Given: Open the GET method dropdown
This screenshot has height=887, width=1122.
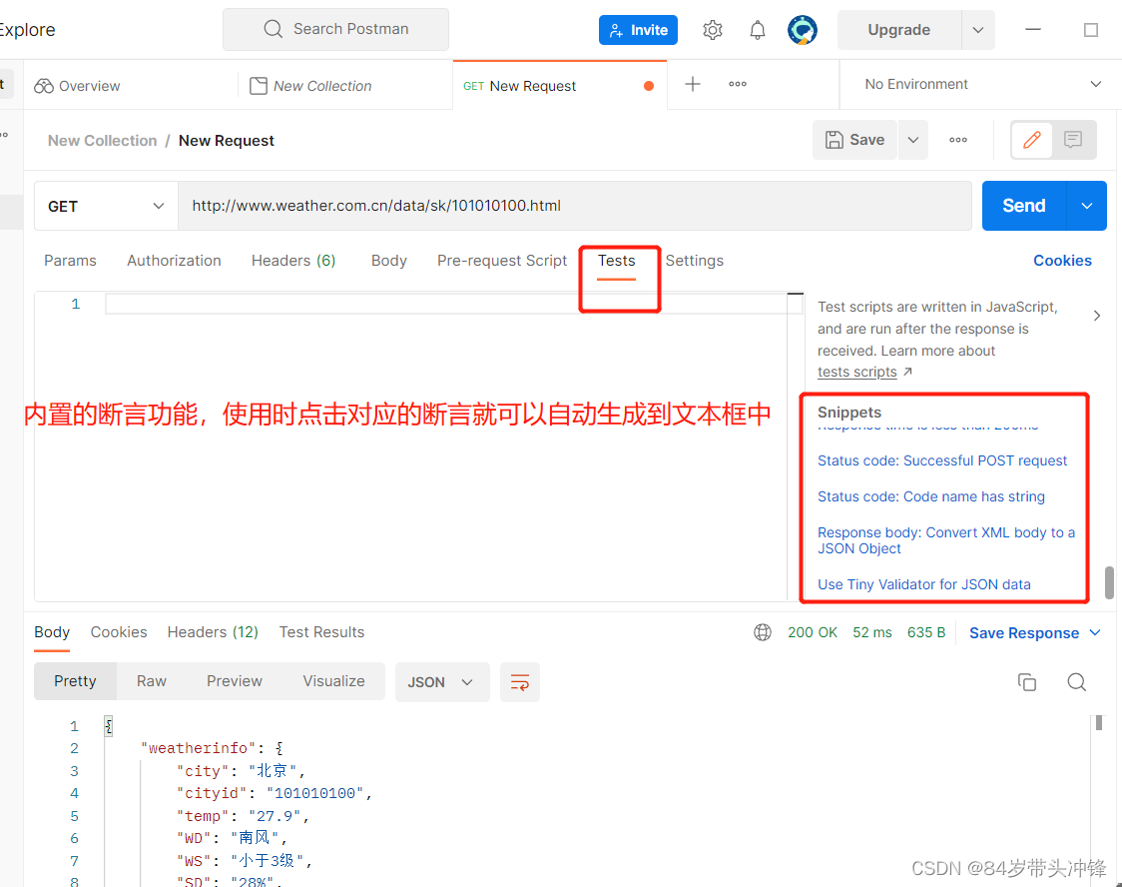Looking at the screenshot, I should point(105,206).
